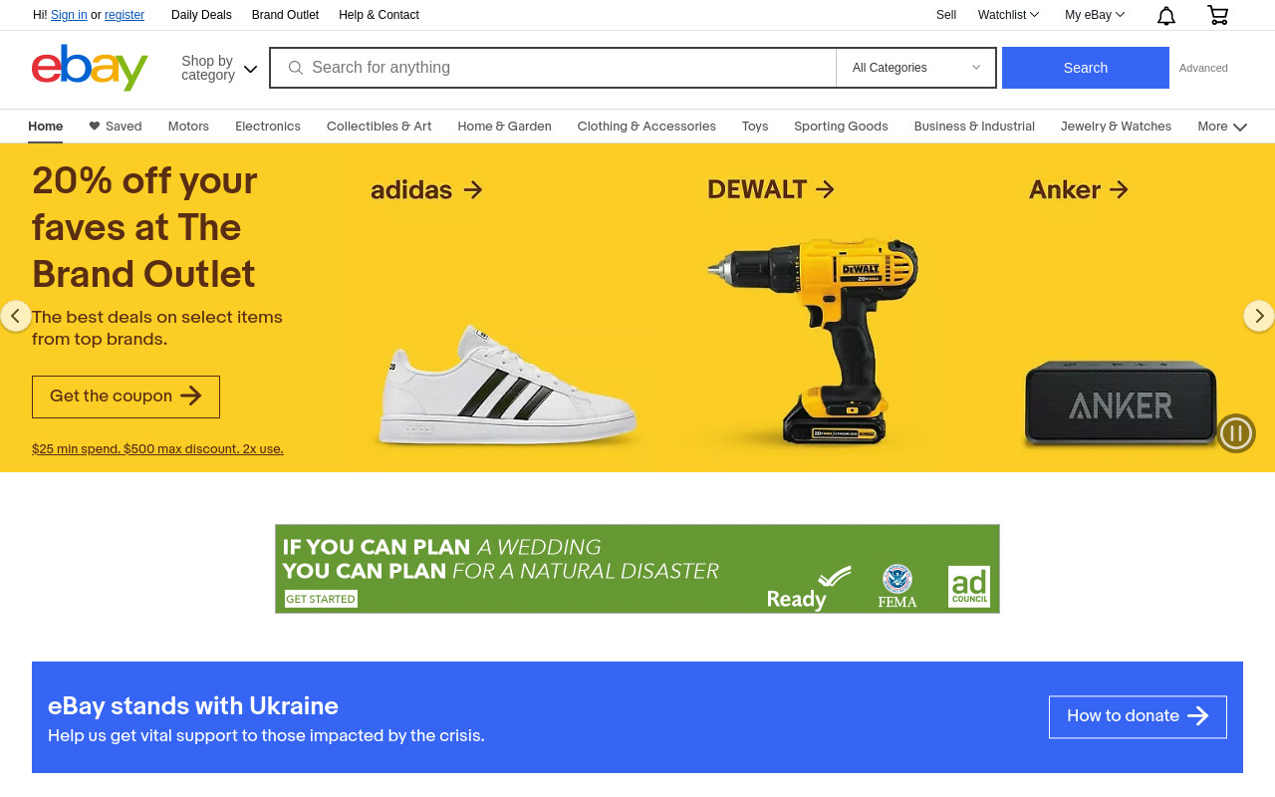Click How to donate button
Screen dimensions: 1275x797
1138,716
